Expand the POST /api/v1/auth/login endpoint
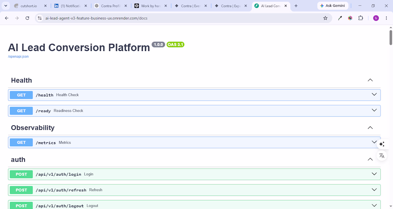393x209 pixels. click(x=194, y=174)
